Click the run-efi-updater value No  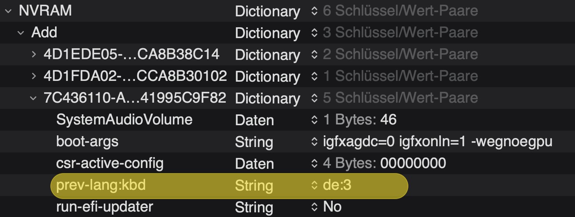332,207
